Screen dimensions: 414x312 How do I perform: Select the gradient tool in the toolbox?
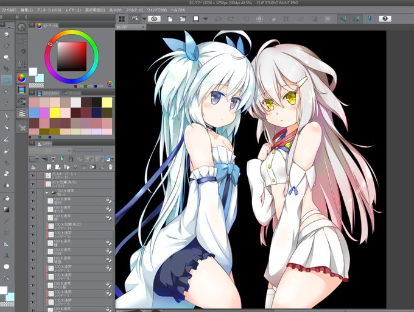(7, 210)
